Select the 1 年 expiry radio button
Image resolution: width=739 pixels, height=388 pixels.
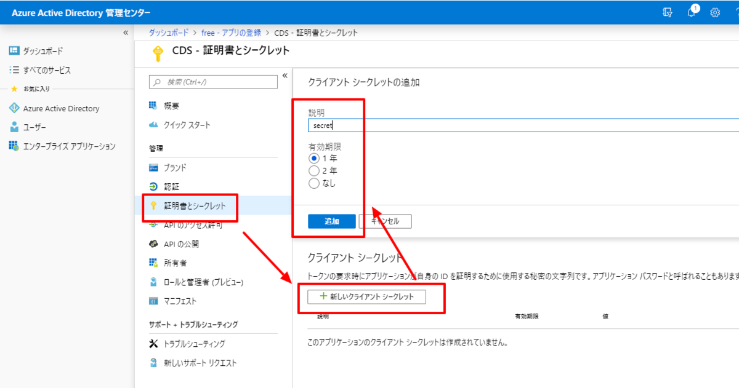click(314, 158)
